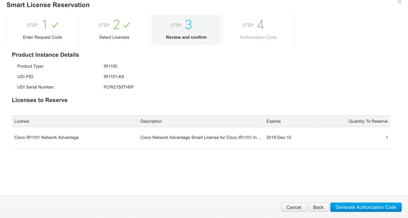408x218 pixels.
Task: Click Generate Authorization Code button
Action: pos(366,207)
